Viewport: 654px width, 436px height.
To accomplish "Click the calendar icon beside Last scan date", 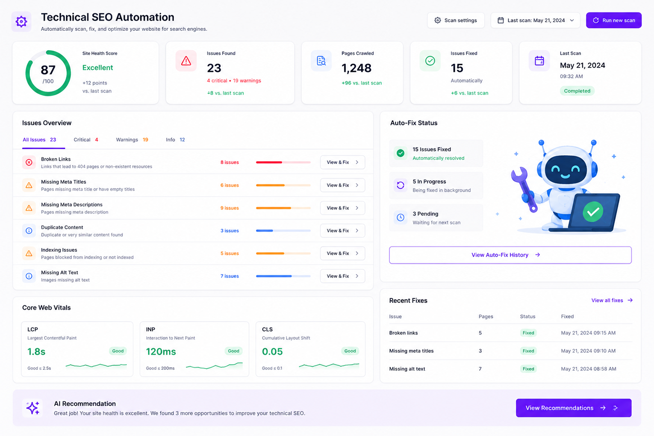I will [x=501, y=20].
